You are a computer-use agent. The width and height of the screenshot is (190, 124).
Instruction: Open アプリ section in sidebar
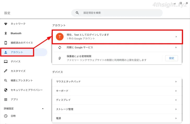14,100
